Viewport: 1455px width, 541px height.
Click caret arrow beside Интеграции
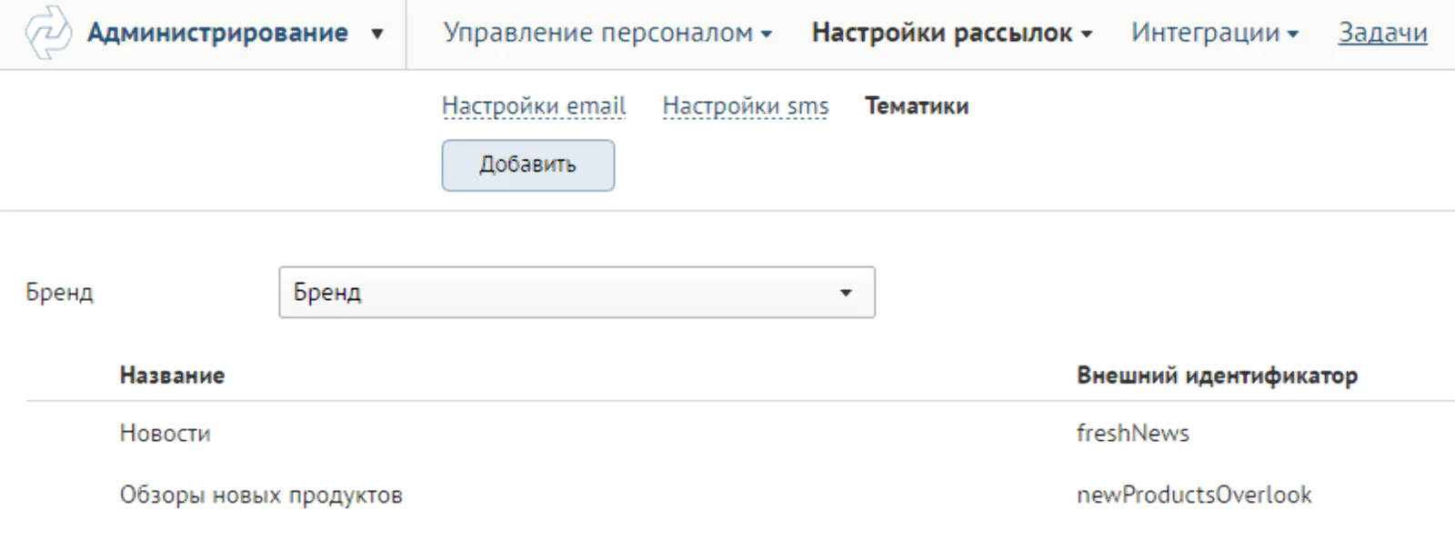point(1293,35)
